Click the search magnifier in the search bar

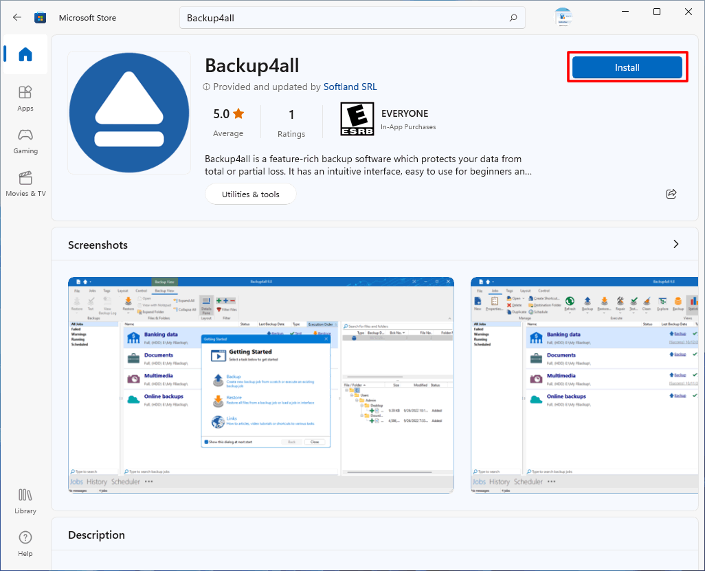(x=513, y=17)
